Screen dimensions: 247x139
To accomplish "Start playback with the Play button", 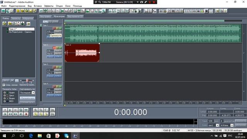I will 10,110.
